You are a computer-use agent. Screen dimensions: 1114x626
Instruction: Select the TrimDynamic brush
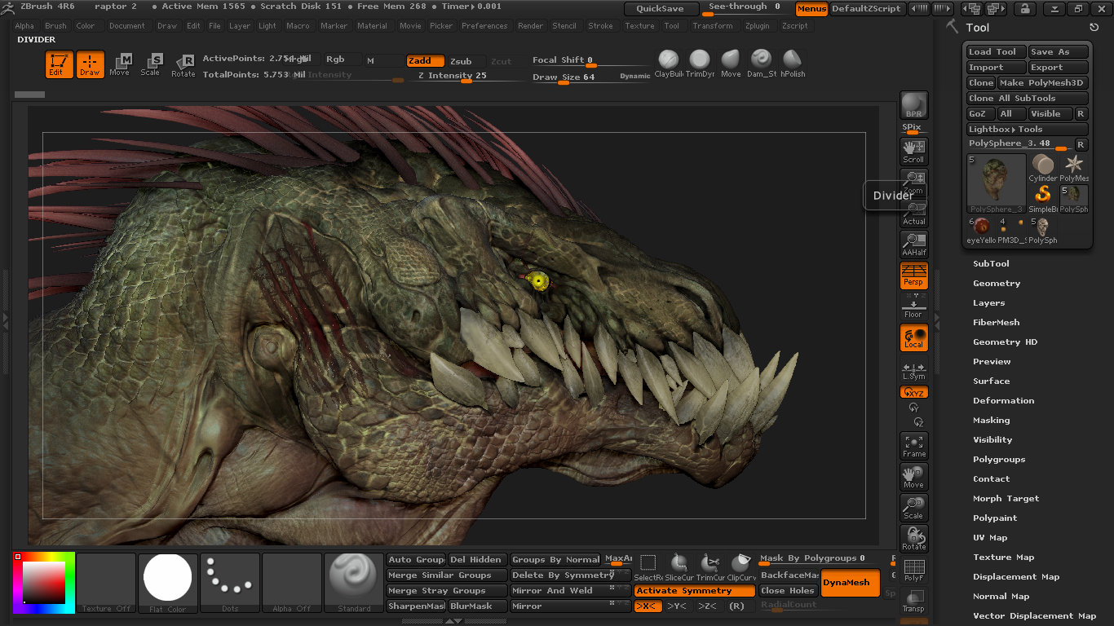click(x=699, y=59)
